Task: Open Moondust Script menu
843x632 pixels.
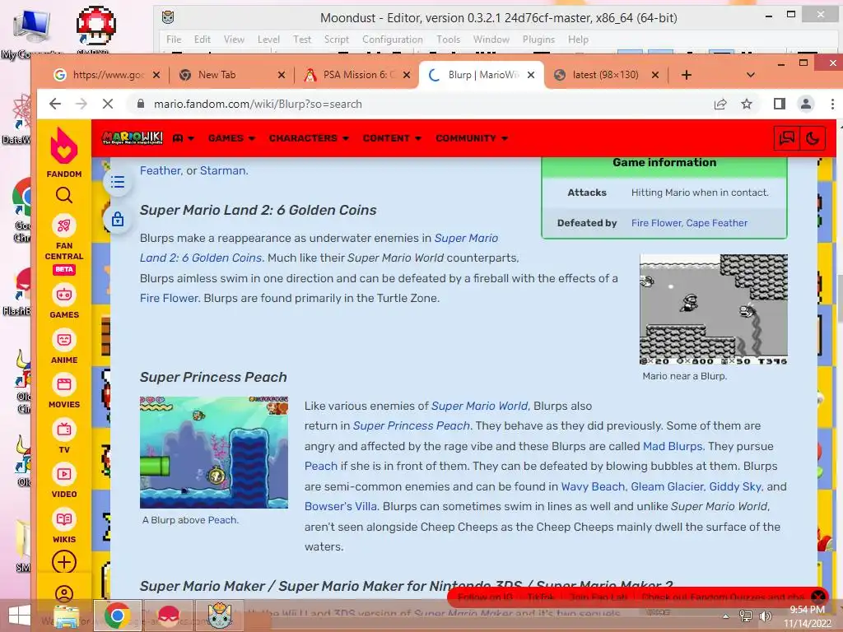Action: [337, 39]
